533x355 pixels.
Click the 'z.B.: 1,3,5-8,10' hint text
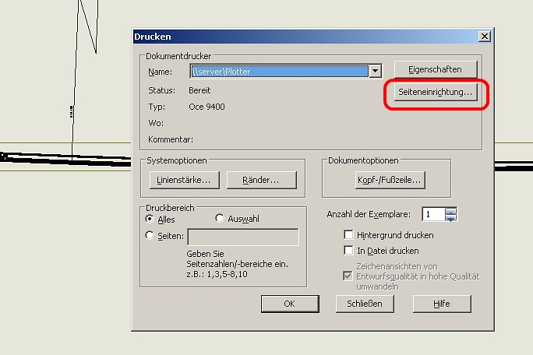pos(217,274)
